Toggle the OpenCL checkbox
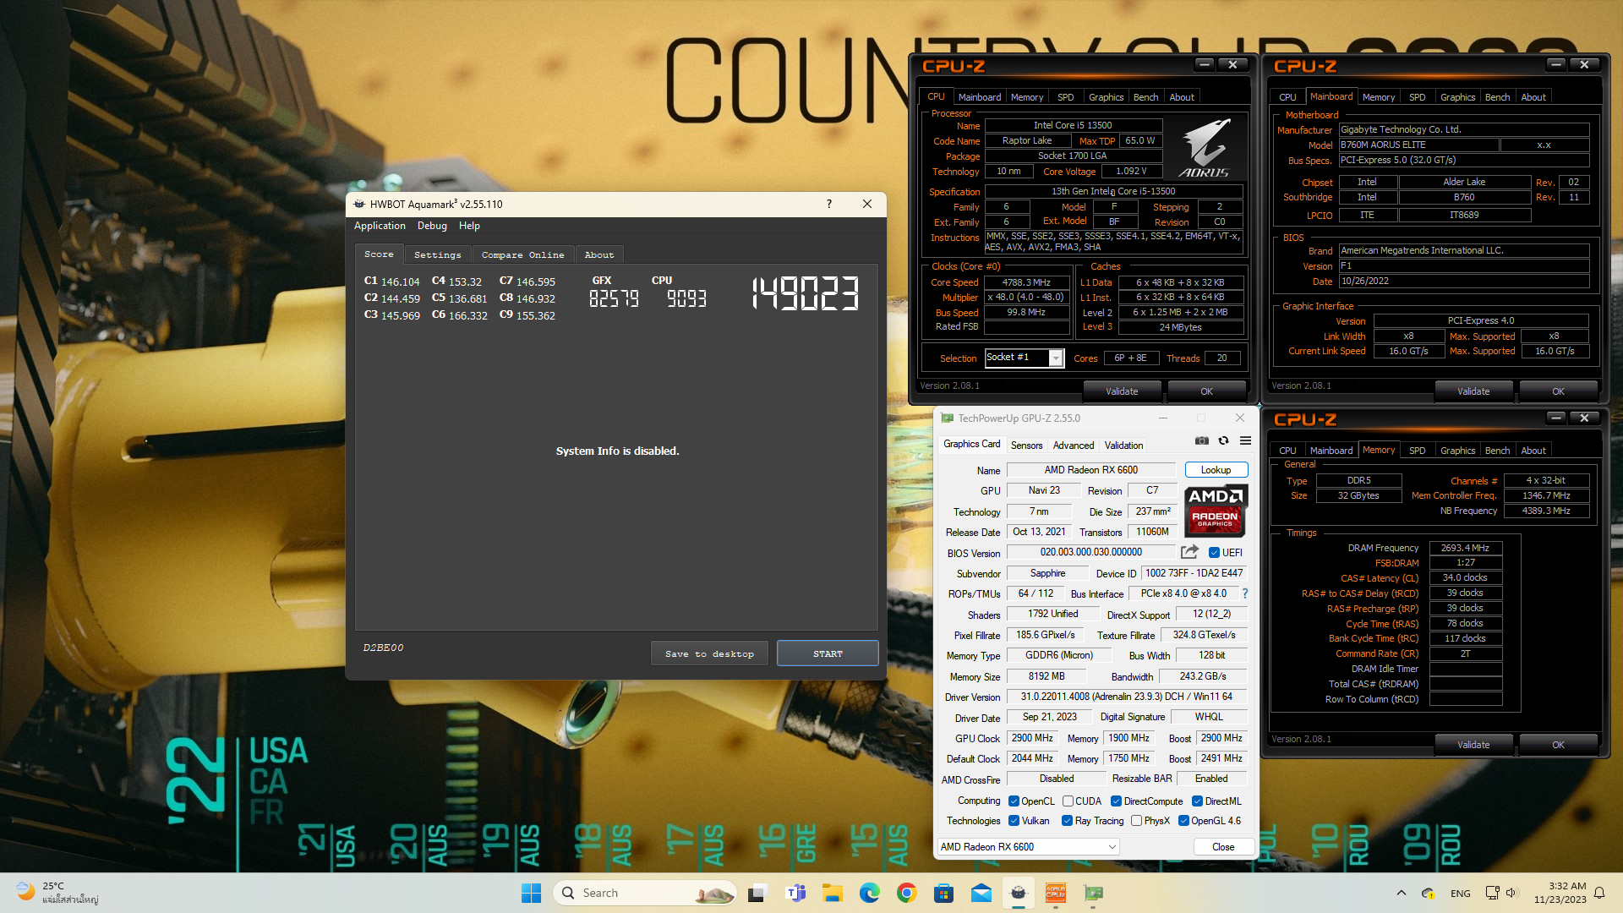 [1014, 801]
